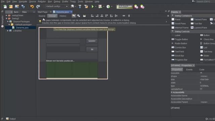Click Center Vertically design icon

coord(116,16)
